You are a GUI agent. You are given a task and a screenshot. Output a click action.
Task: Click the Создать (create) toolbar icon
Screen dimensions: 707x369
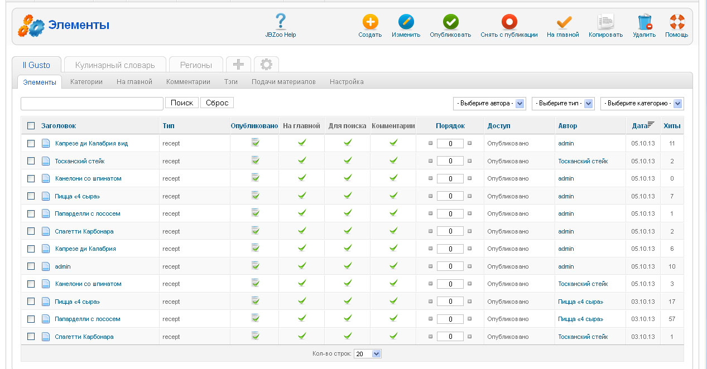(x=370, y=22)
